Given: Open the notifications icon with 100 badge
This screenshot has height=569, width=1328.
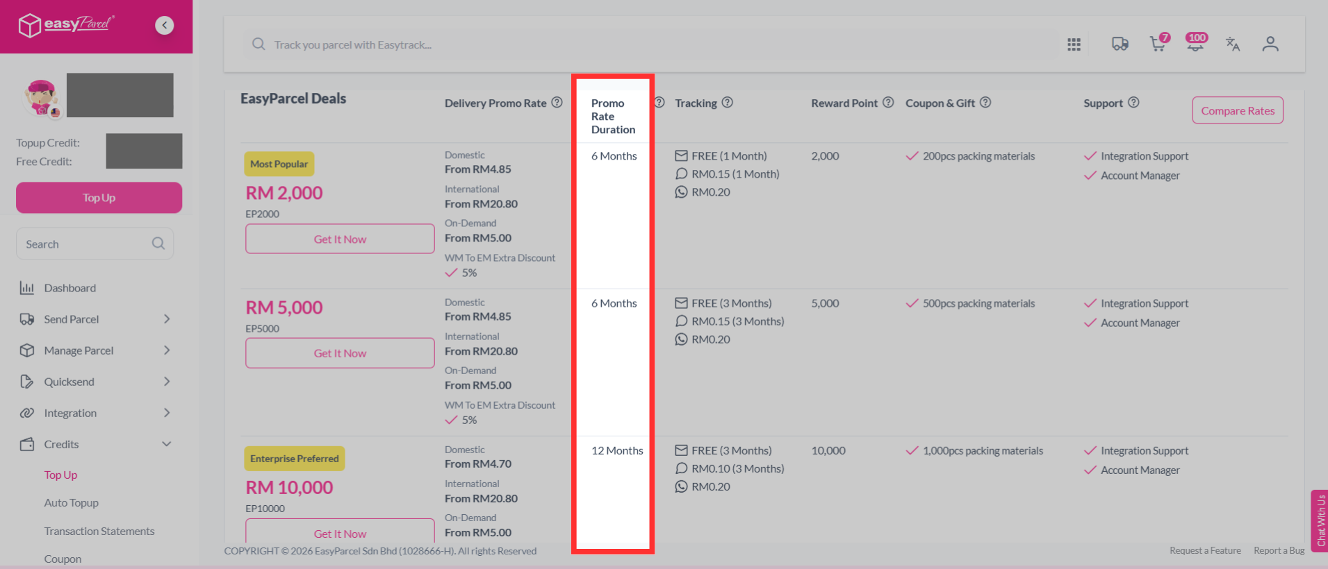Looking at the screenshot, I should (1196, 43).
